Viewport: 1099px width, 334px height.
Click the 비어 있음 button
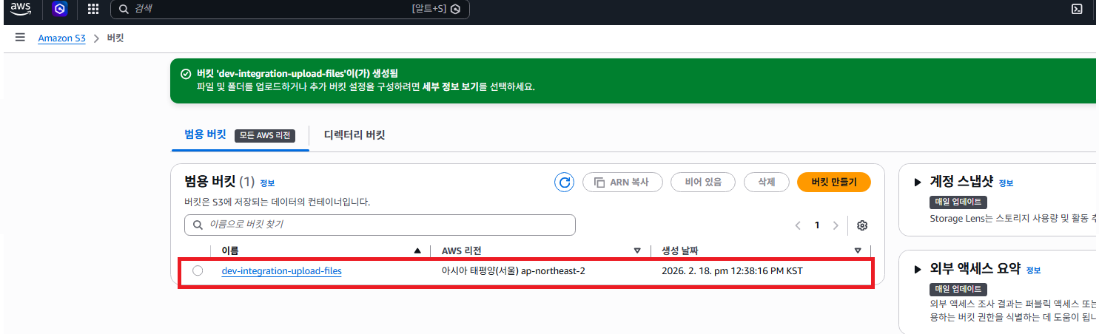(702, 182)
